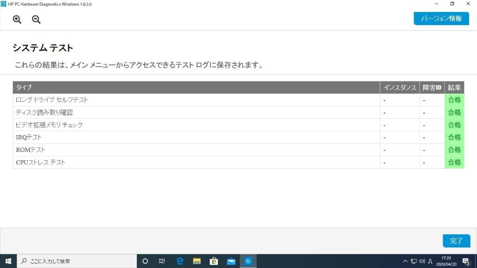Open the Microsoft Store taskbar icon

pos(214,261)
